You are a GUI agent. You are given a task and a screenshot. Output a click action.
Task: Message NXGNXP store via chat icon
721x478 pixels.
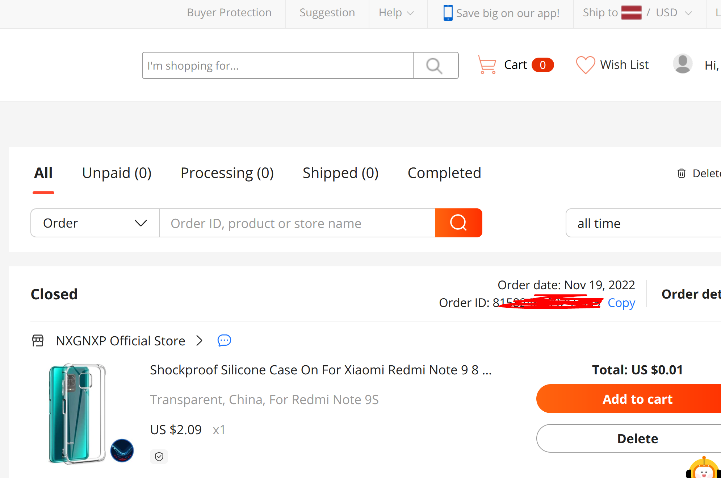point(224,341)
